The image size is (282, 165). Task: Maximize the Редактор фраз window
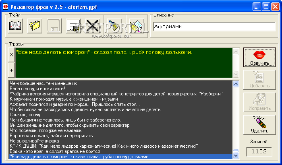coord(266,7)
